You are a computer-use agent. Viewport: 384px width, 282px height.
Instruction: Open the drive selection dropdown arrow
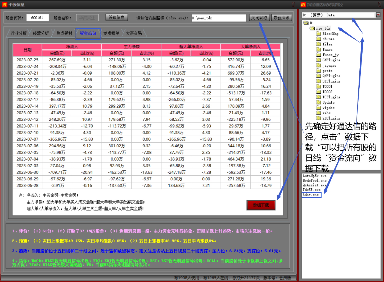coord(378,15)
